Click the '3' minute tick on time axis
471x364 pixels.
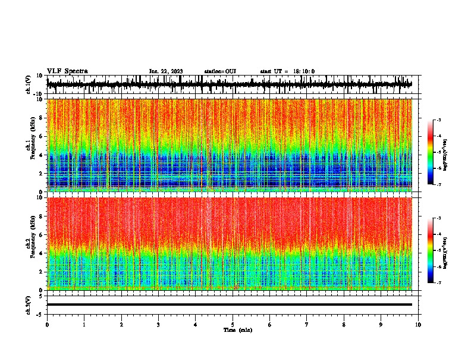pos(158,325)
